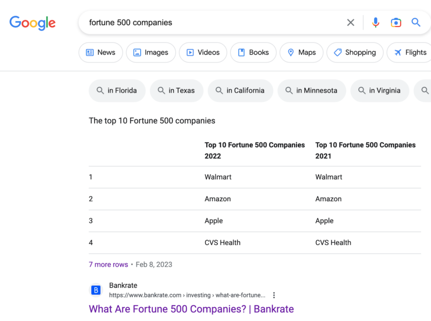The height and width of the screenshot is (321, 431).
Task: Start voice search with microphone icon
Action: [x=375, y=23]
